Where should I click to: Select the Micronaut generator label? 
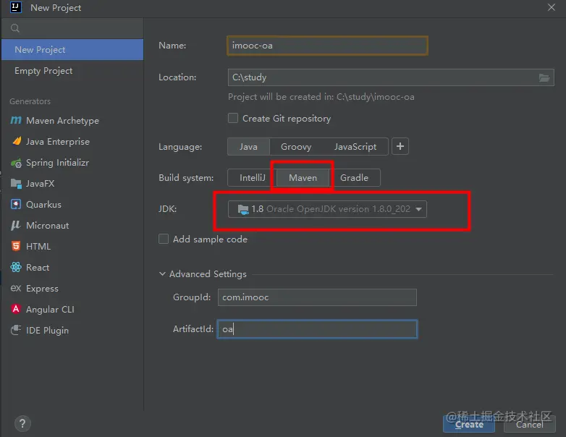pyautogui.click(x=47, y=226)
